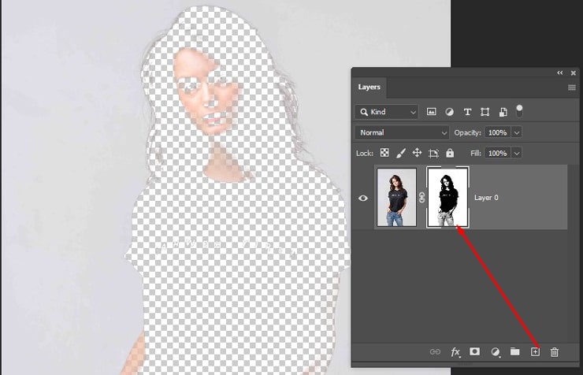Select the Layers panel tab
The height and width of the screenshot is (375, 583).
pyautogui.click(x=369, y=87)
